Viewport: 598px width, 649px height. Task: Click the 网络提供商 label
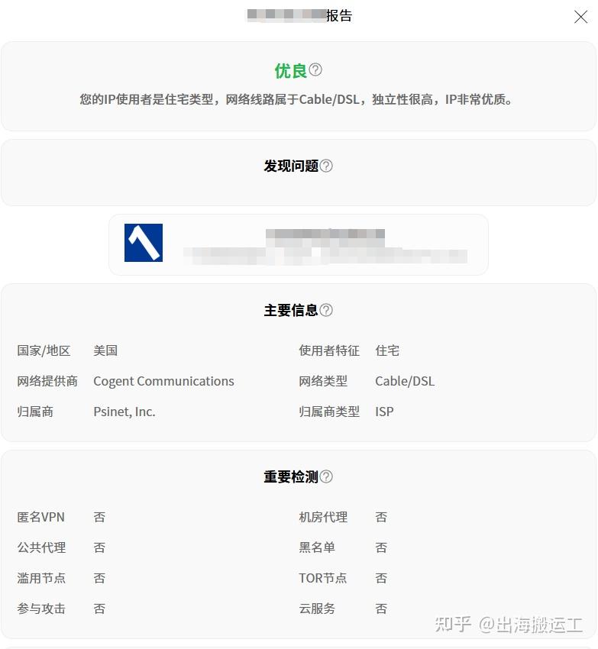(x=47, y=381)
